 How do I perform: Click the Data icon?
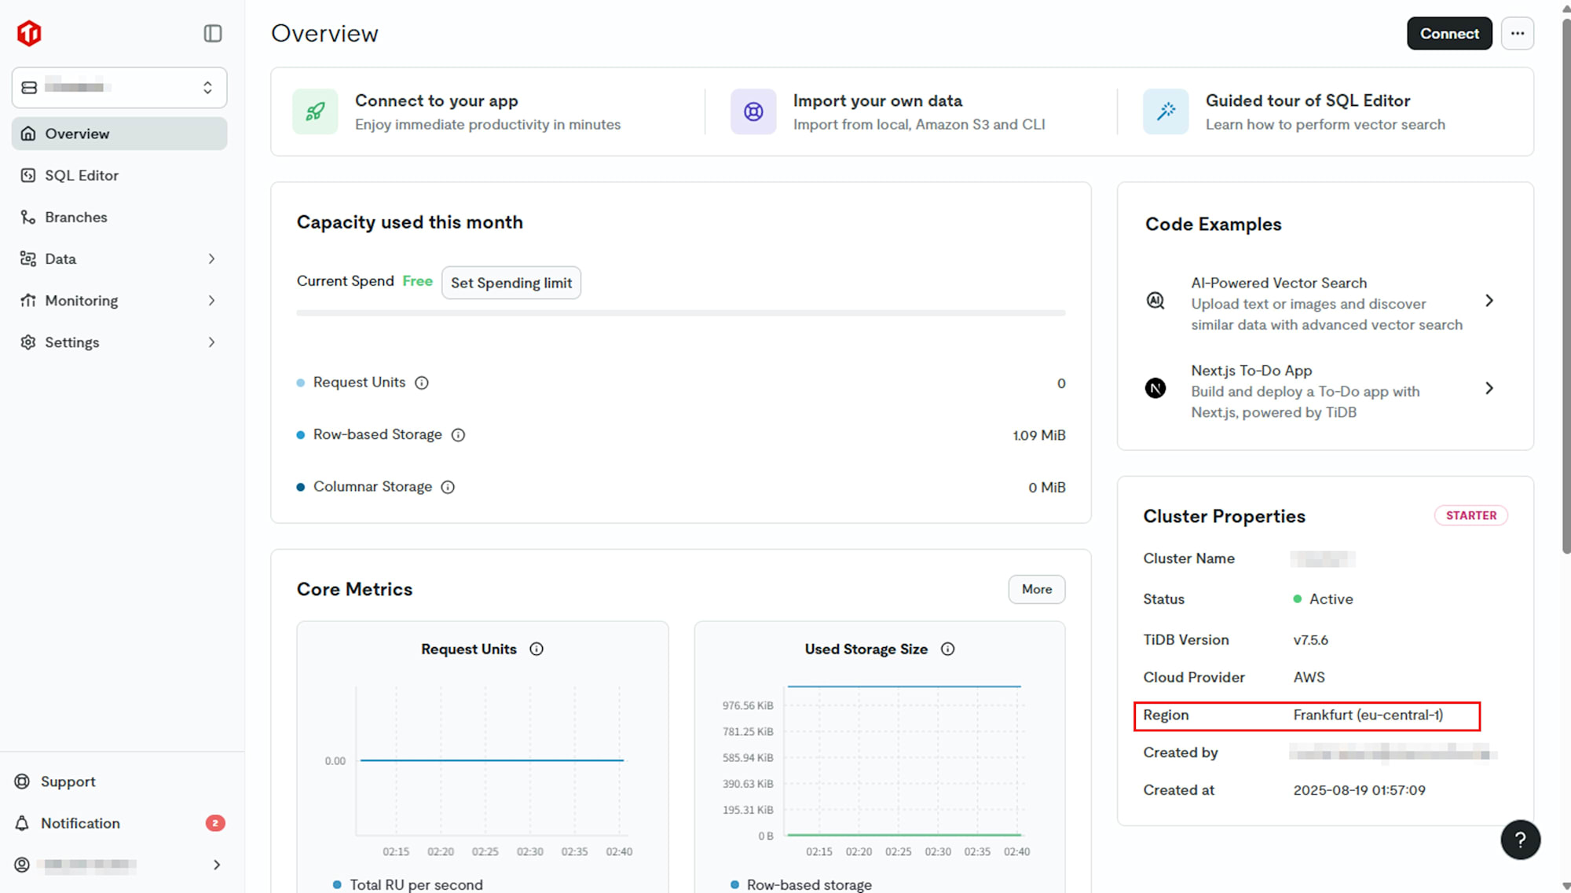click(x=28, y=258)
